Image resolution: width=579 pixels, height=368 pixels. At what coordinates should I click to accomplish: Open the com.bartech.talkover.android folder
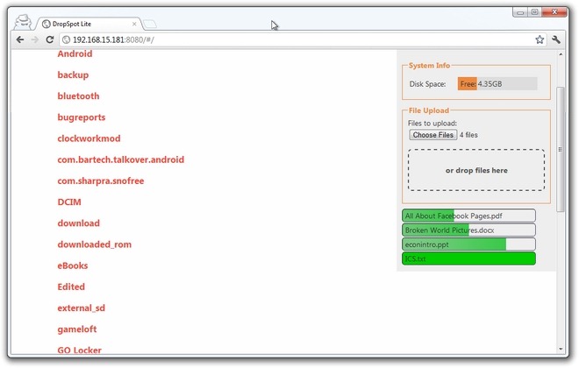point(121,159)
